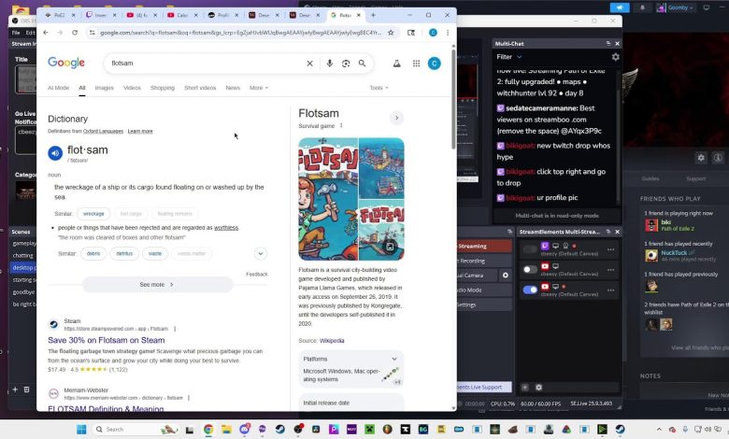Viewport: 729px width, 439px height.
Task: Reload the Google search page
Action: click(75, 33)
